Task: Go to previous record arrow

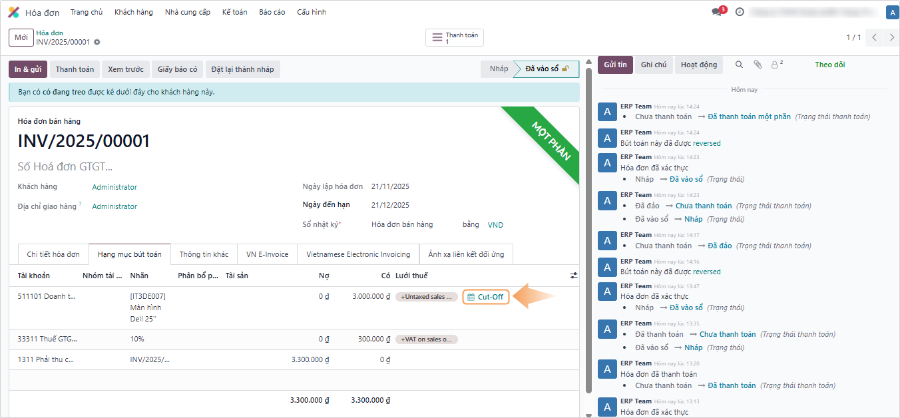Action: (x=875, y=38)
